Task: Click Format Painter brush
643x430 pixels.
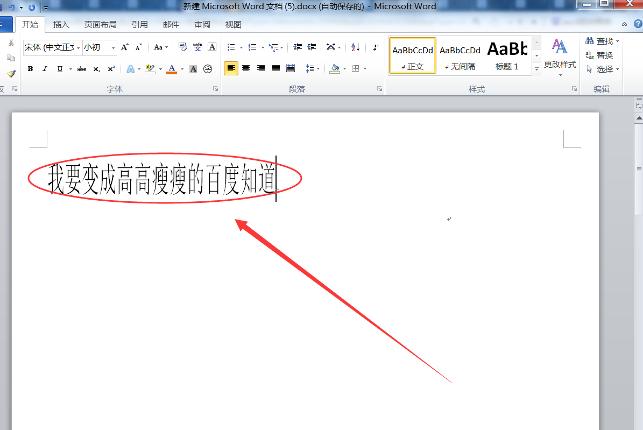Action: click(11, 73)
